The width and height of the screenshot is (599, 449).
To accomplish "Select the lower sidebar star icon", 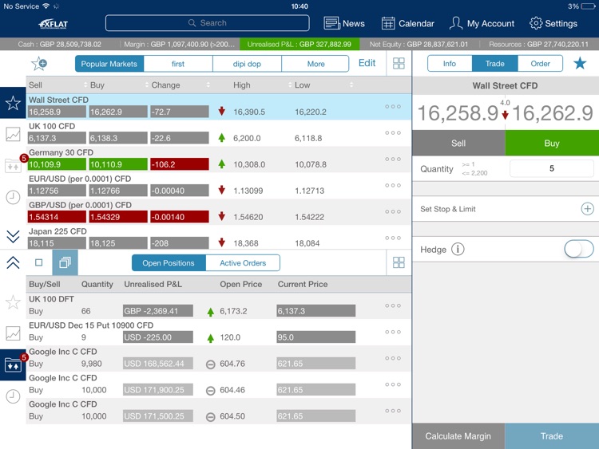I will coord(13,302).
